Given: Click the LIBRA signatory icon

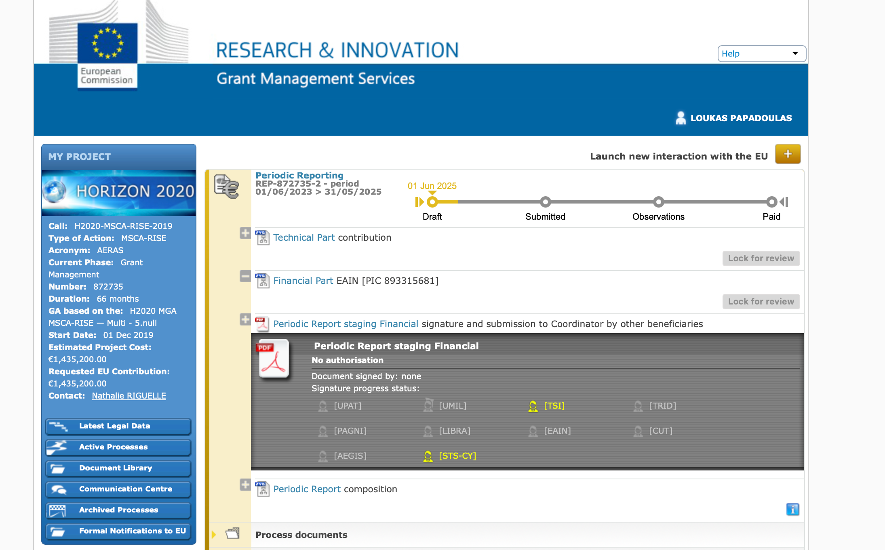Looking at the screenshot, I should coord(428,431).
